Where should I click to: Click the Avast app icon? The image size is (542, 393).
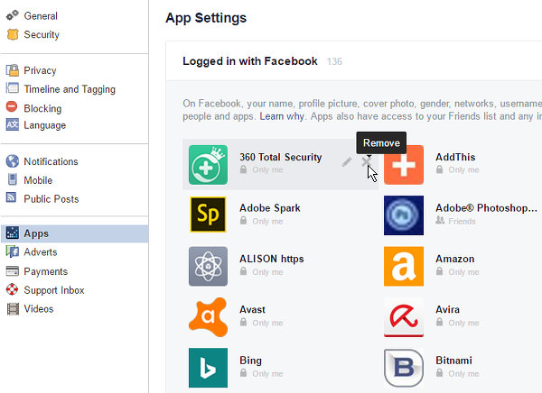(208, 317)
